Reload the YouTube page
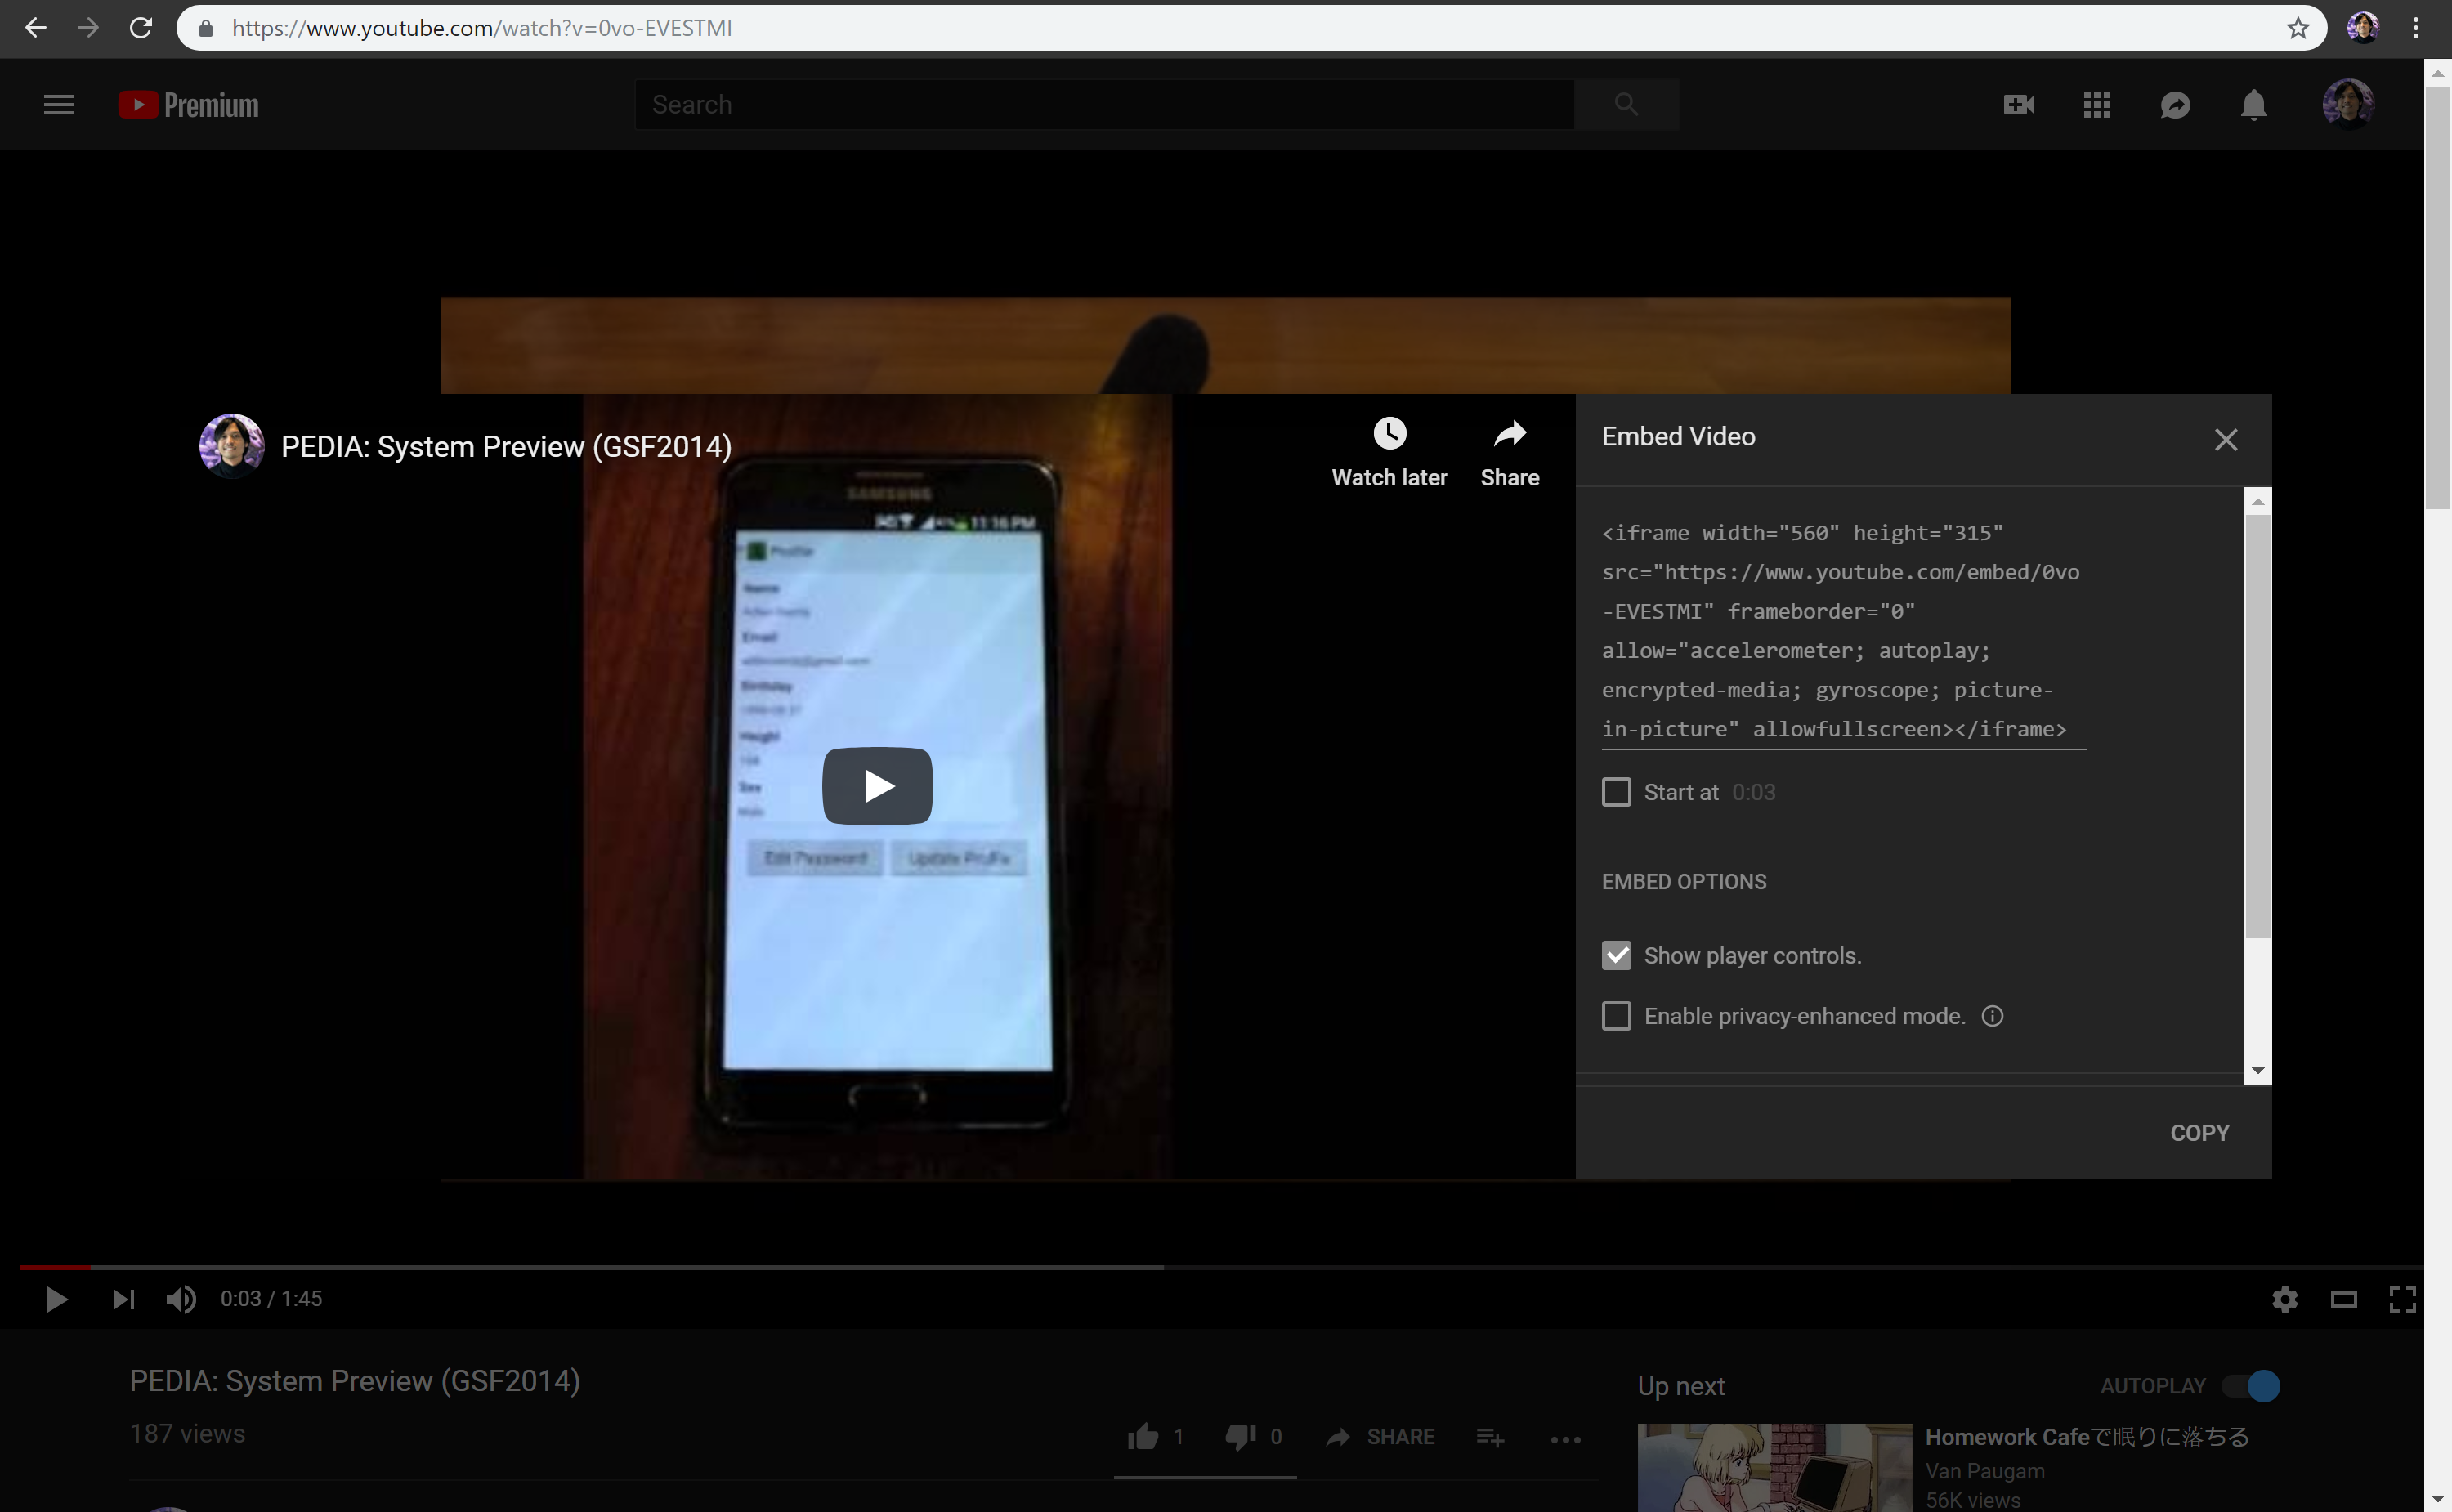The height and width of the screenshot is (1512, 2452). (x=141, y=28)
